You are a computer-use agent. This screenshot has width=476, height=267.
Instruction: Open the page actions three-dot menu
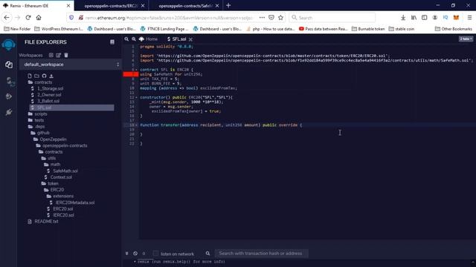pyautogui.click(x=262, y=18)
